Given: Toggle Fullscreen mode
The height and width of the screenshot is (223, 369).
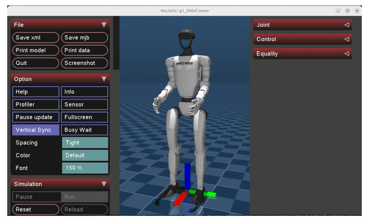Looking at the screenshot, I should 84,117.
